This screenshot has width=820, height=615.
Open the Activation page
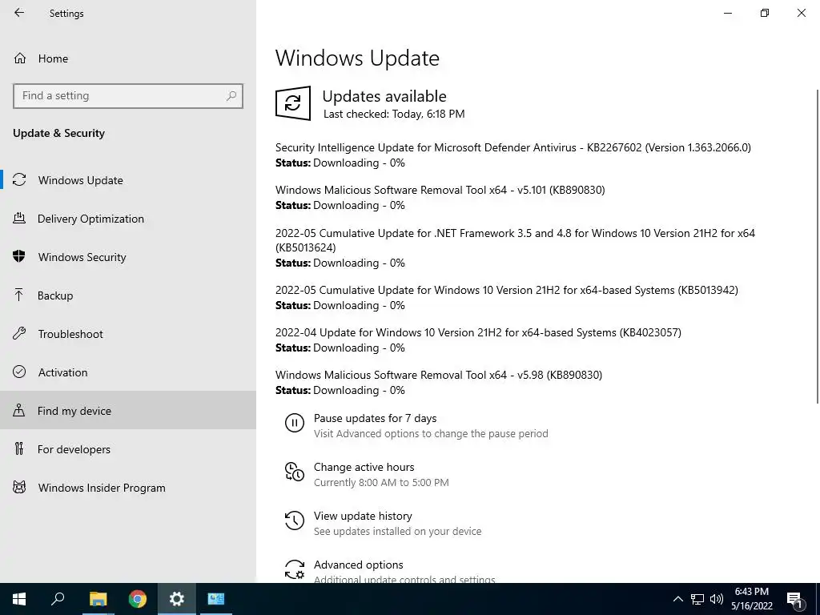coord(128,372)
